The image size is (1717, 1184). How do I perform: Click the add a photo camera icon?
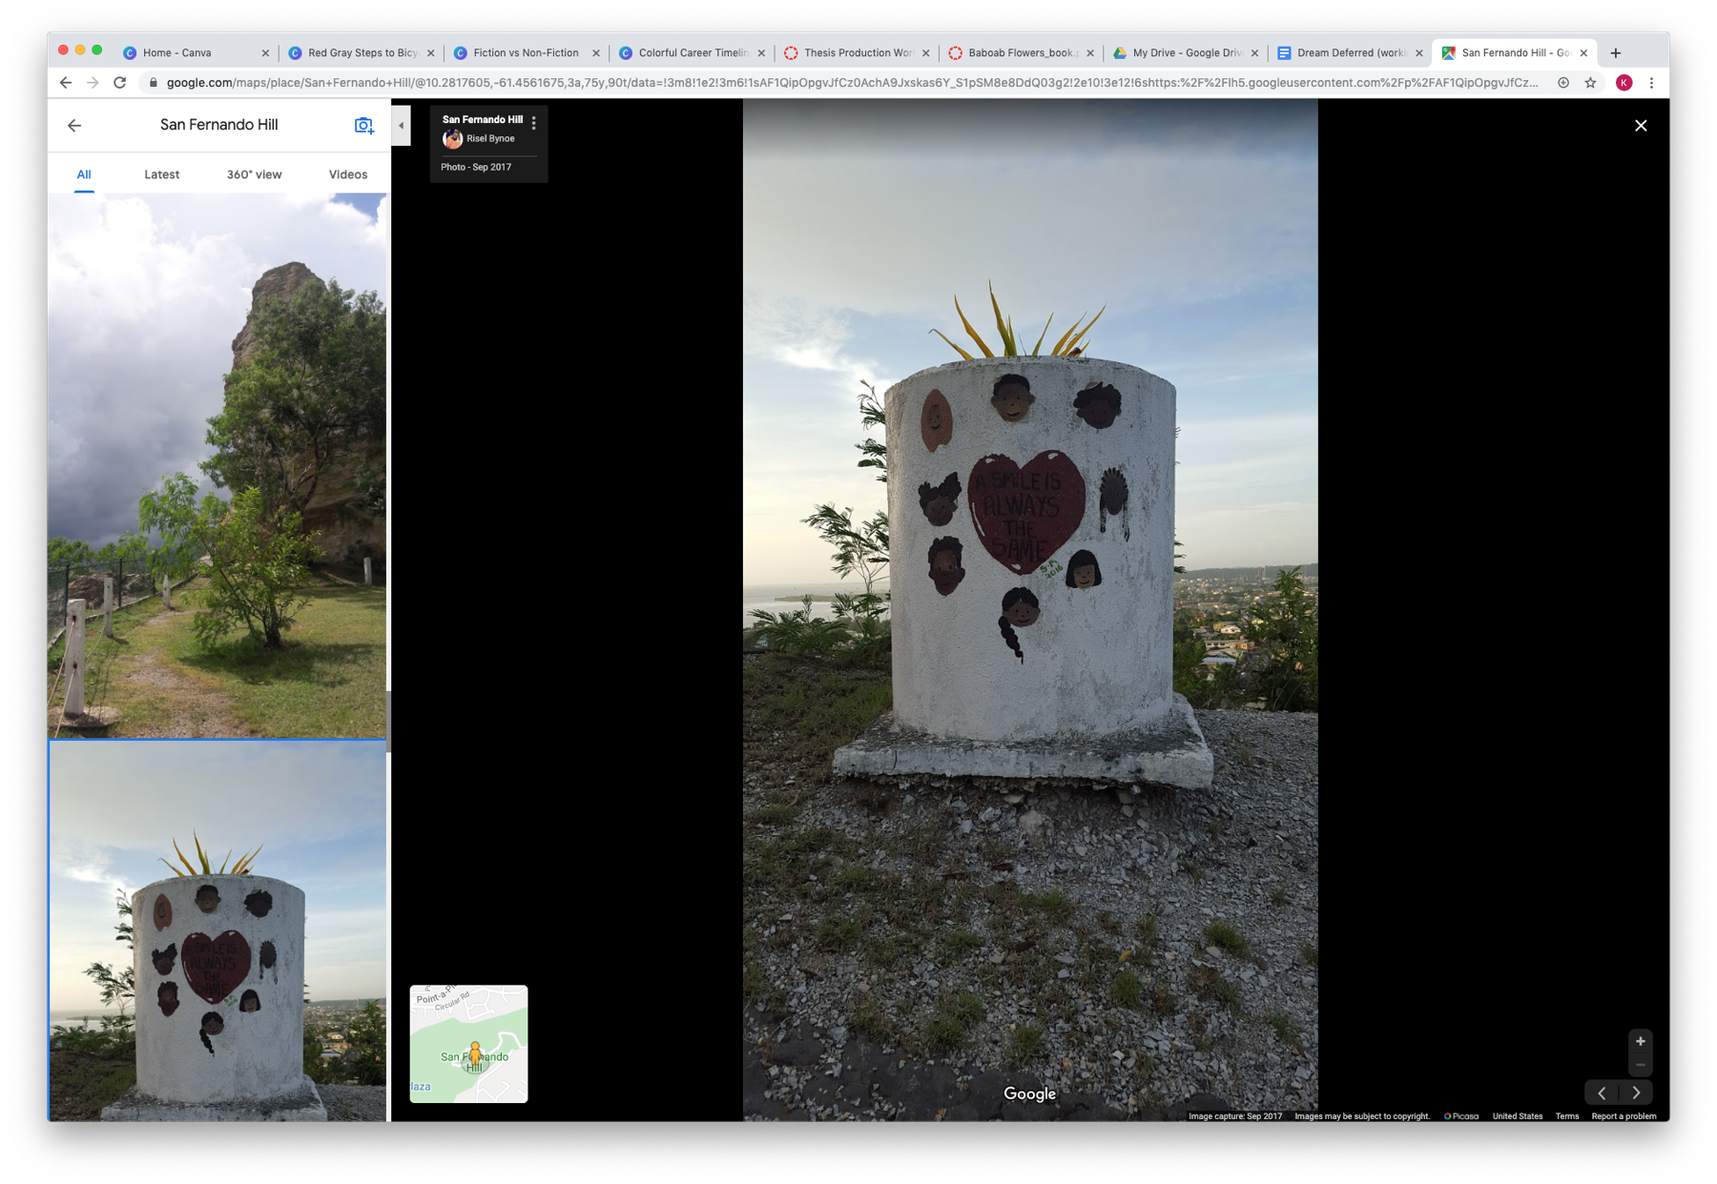coord(363,125)
